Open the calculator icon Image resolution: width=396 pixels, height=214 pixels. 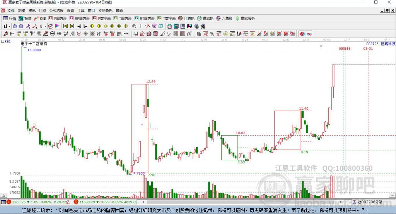click(176, 26)
